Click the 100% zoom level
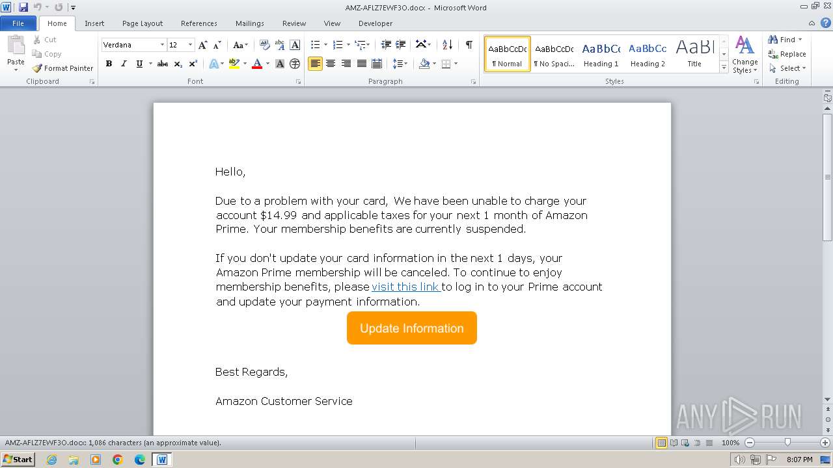833x468 pixels. pos(730,443)
